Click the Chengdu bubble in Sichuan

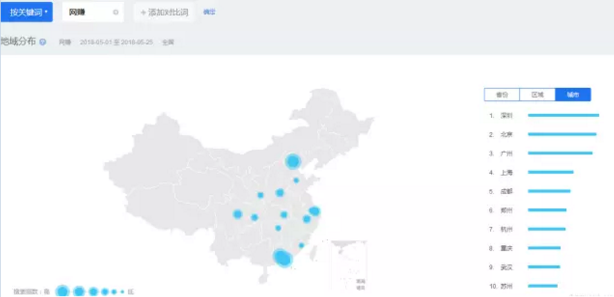[x=237, y=214]
